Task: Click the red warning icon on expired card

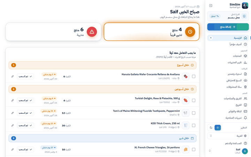Action: 92,32
